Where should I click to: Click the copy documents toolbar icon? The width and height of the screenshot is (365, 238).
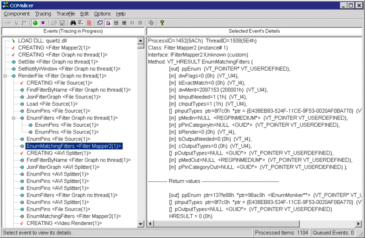click(x=81, y=23)
